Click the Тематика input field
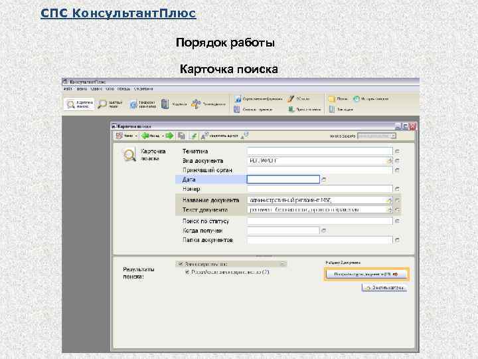This screenshot has height=359, width=478. (320, 151)
